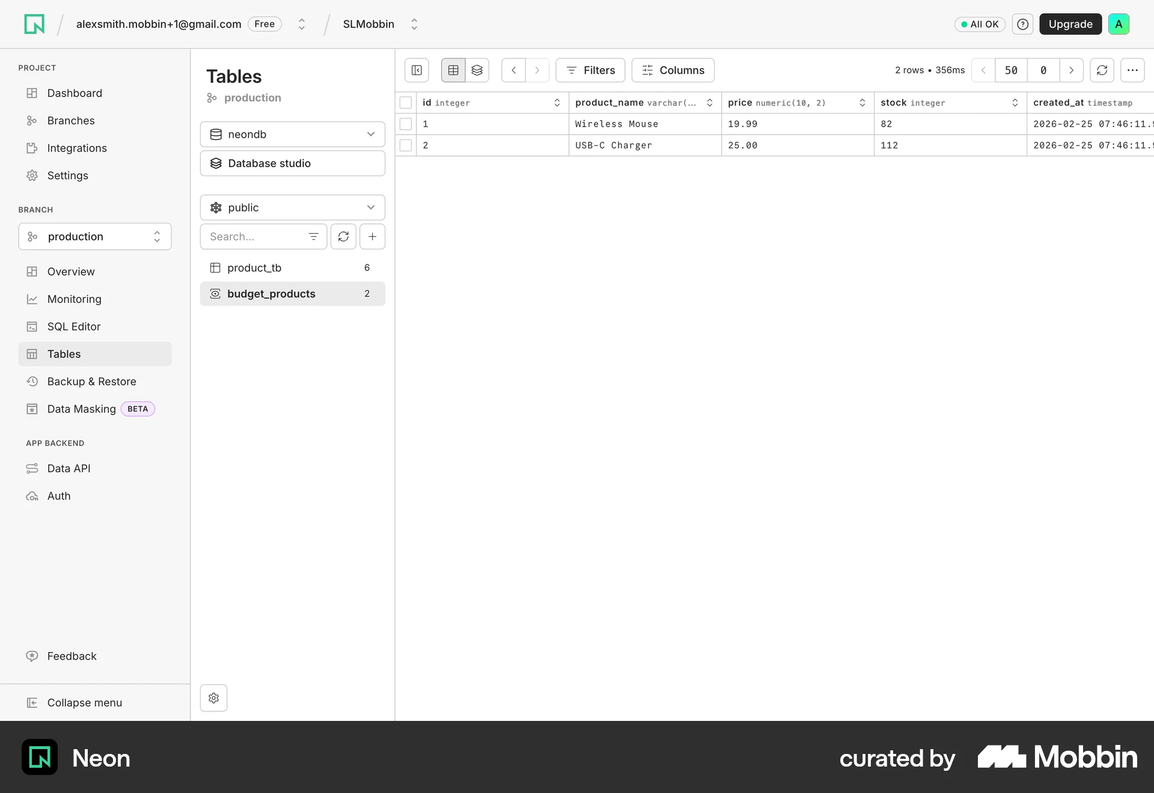Toggle the tables sidebar panel icon
This screenshot has height=793, width=1154.
click(x=417, y=70)
